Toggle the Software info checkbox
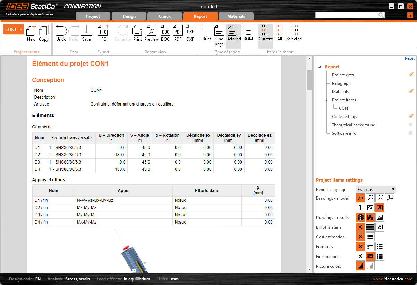The image size is (417, 285). click(x=411, y=133)
